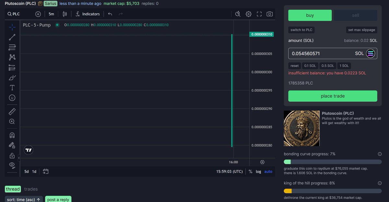Change the candlestick chart type
This screenshot has height=202, width=389.
point(65,14)
